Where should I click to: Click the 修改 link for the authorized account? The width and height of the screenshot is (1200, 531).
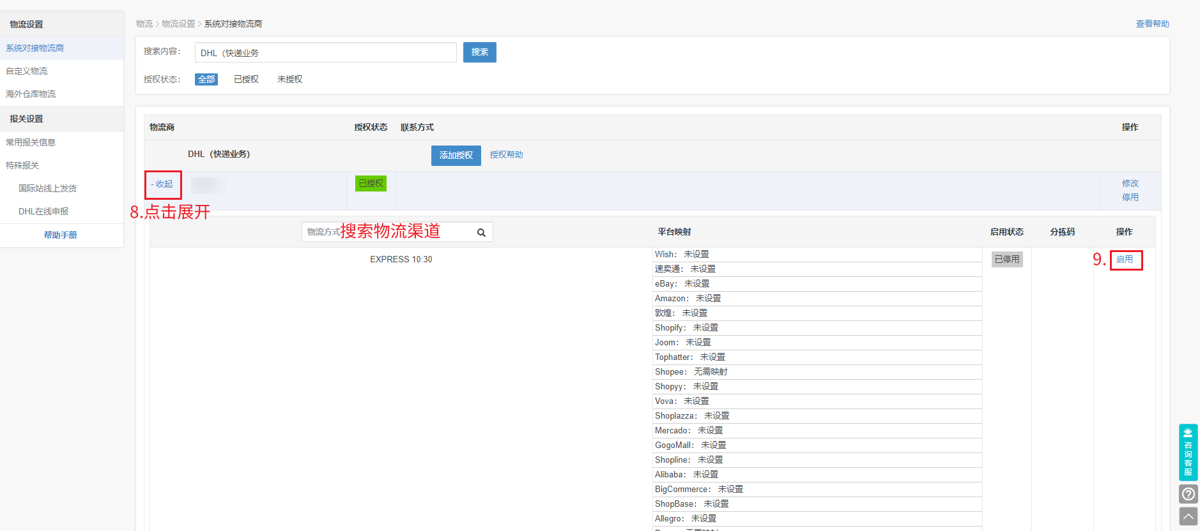click(x=1130, y=183)
